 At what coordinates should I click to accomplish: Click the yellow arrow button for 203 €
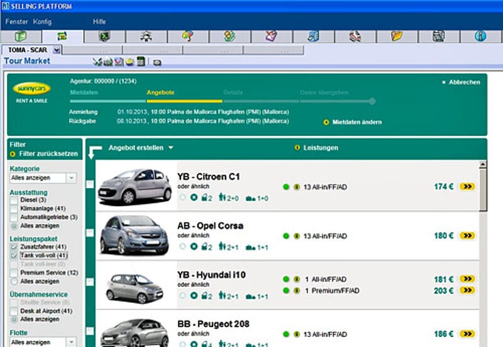point(467,290)
